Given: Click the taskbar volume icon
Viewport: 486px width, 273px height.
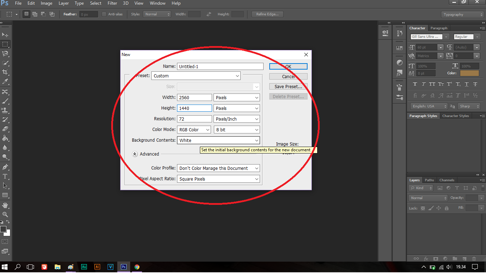Looking at the screenshot, I should pos(449,267).
